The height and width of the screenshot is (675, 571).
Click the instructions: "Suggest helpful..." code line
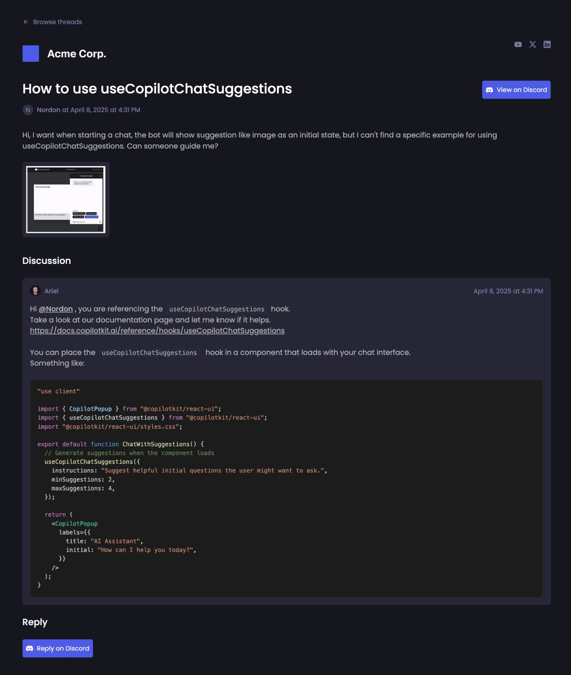190,470
